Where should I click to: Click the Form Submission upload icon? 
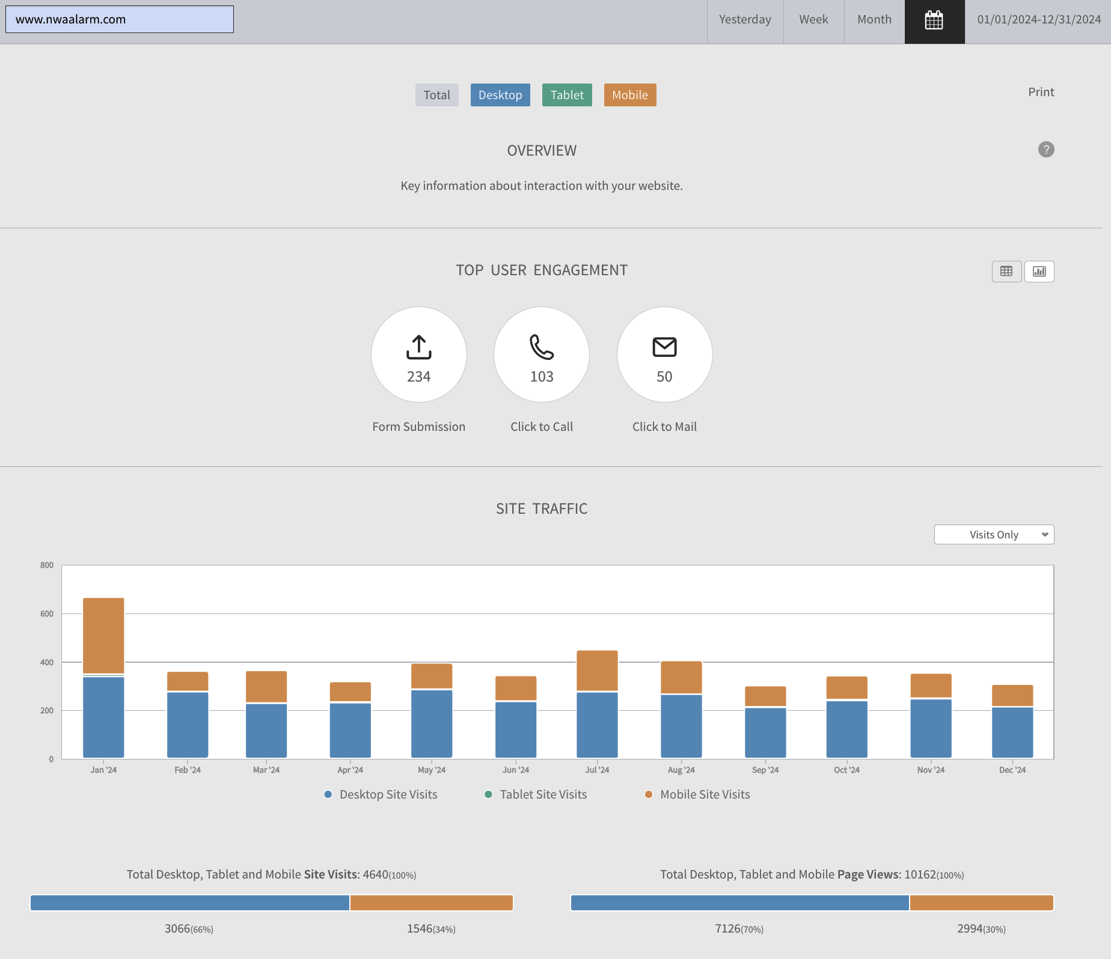click(x=419, y=347)
